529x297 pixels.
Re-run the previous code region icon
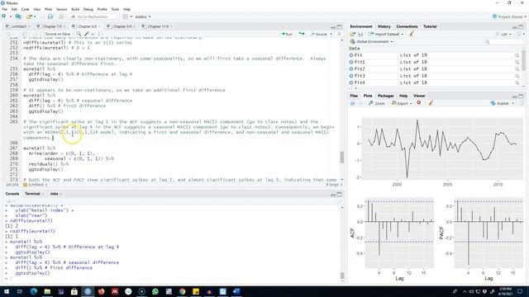(302, 34)
